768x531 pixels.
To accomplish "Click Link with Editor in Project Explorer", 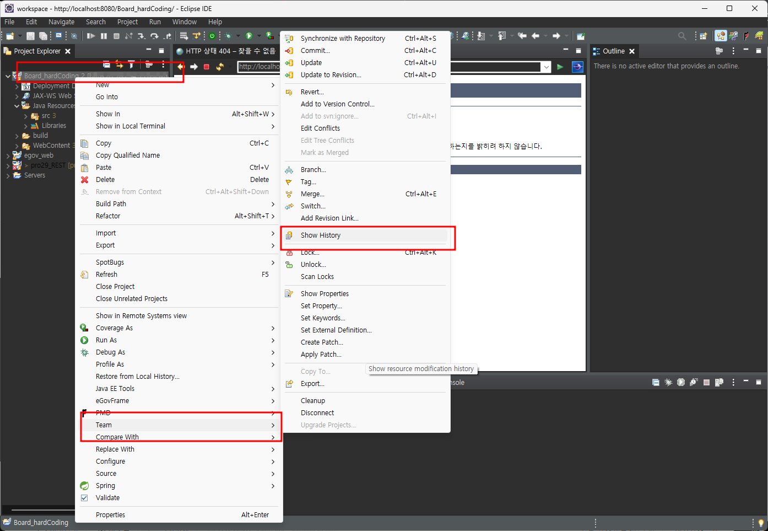I will click(119, 65).
